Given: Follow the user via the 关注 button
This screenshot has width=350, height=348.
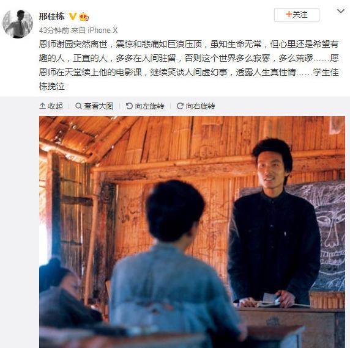Looking at the screenshot, I should (297, 15).
